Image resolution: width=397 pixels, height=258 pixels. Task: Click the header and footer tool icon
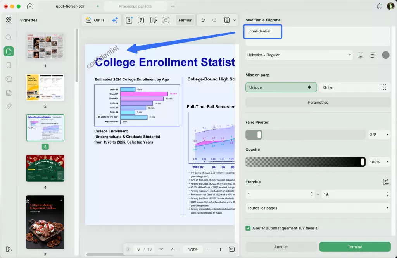point(141,20)
